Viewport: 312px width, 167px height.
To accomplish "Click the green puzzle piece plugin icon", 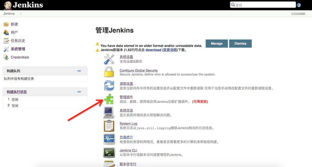I will click(x=109, y=99).
